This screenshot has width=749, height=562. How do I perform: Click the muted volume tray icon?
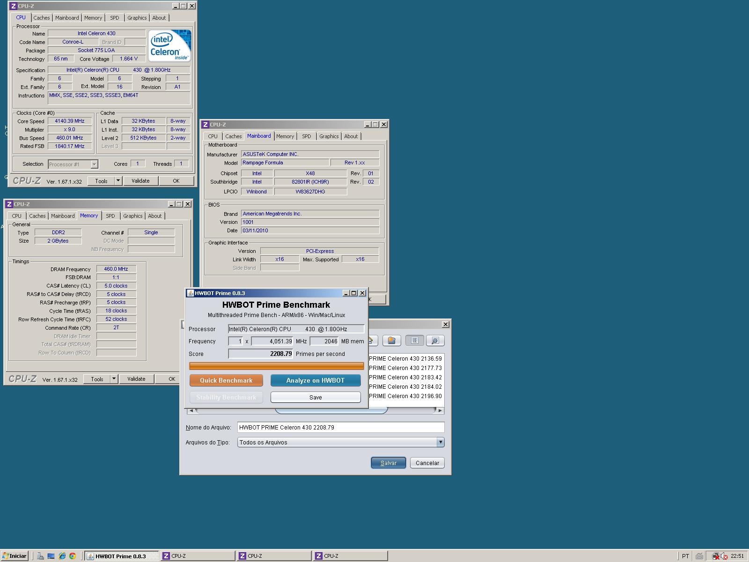[724, 556]
